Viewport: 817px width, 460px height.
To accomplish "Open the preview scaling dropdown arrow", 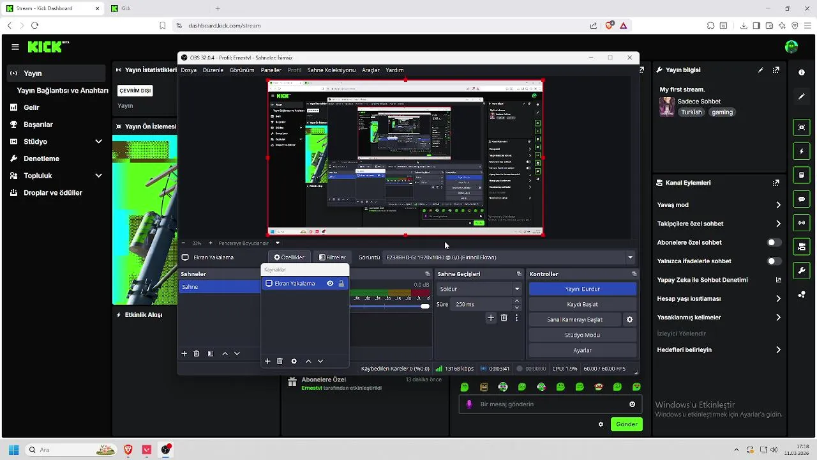I will coord(277,243).
